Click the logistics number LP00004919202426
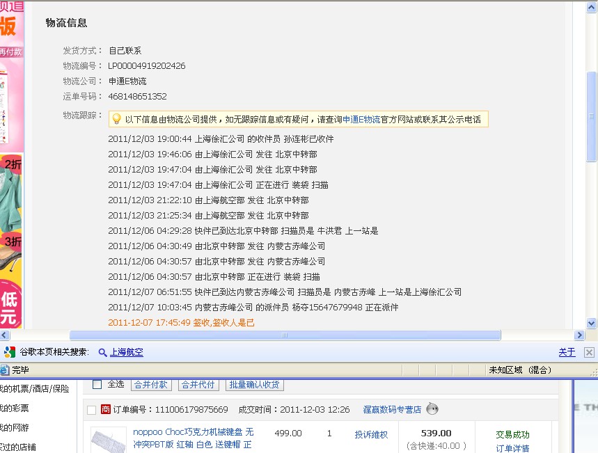 tap(146, 66)
